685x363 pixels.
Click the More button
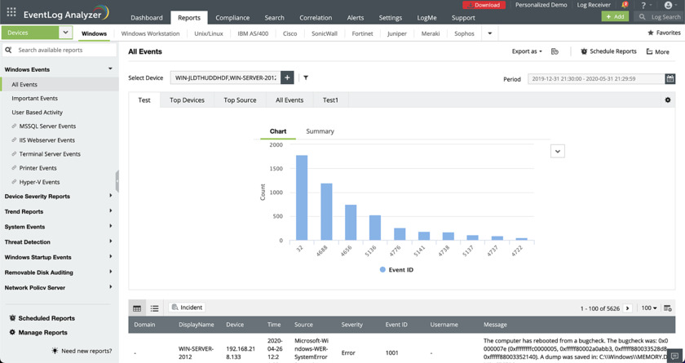coord(657,51)
